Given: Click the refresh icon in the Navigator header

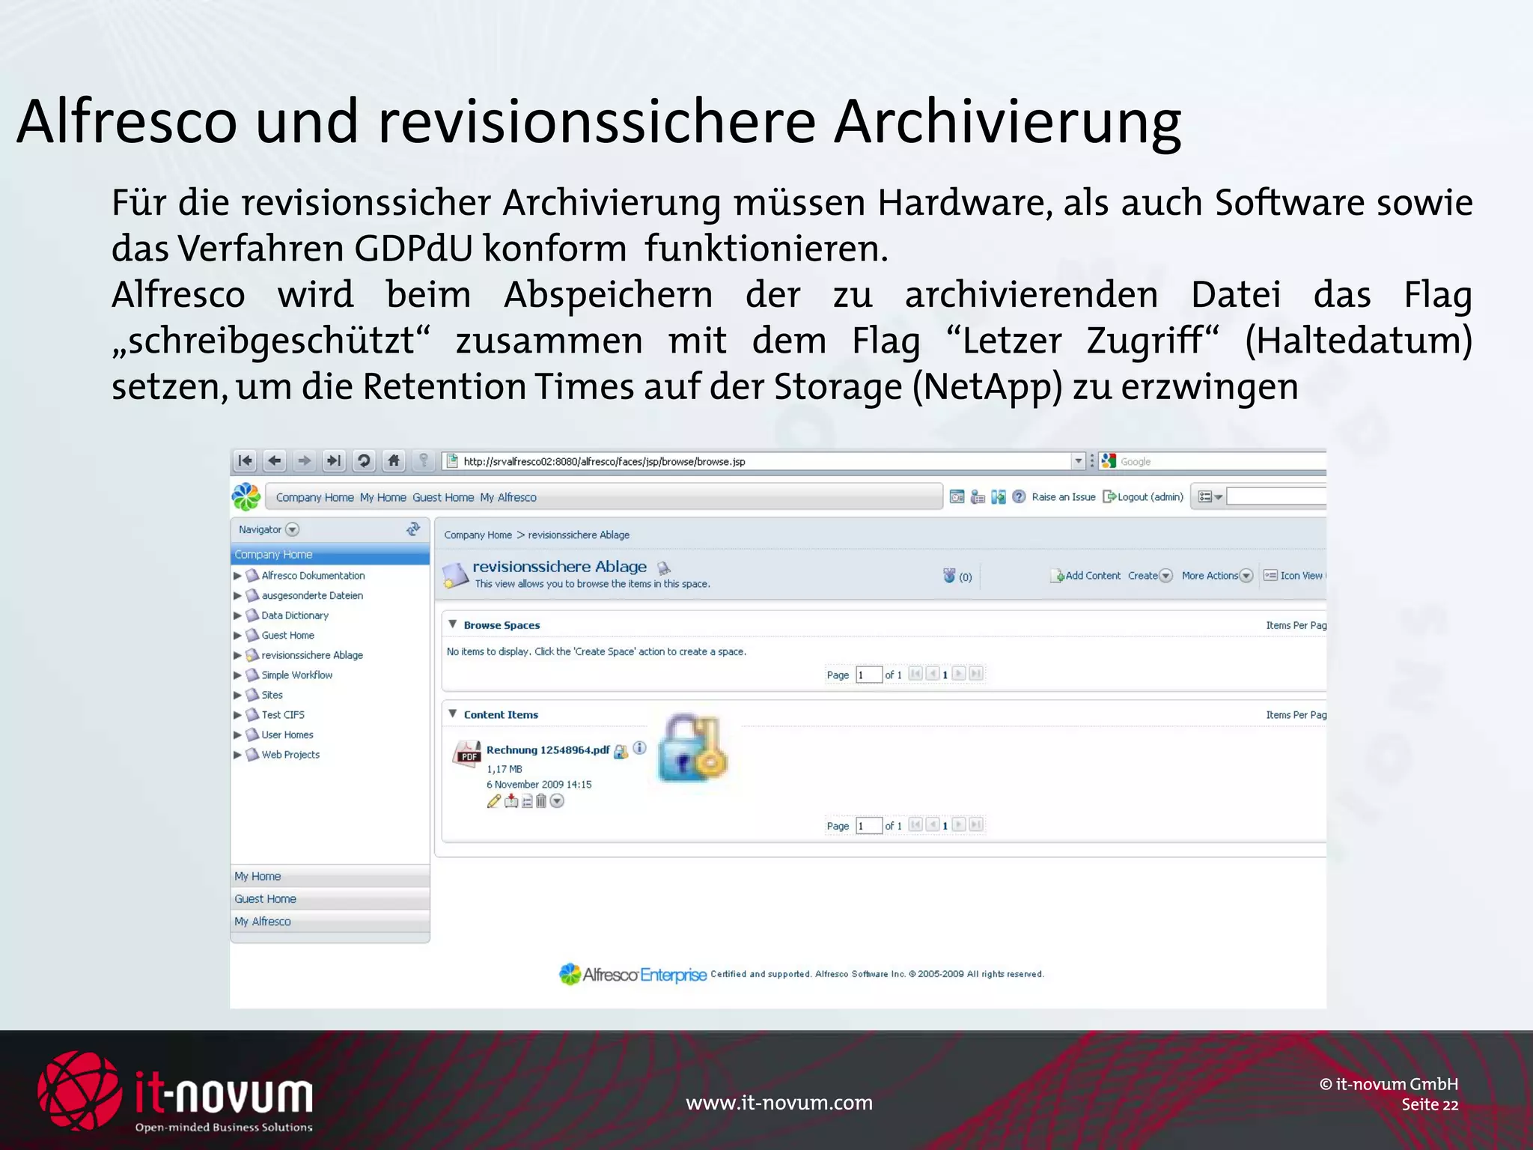Looking at the screenshot, I should pos(413,529).
